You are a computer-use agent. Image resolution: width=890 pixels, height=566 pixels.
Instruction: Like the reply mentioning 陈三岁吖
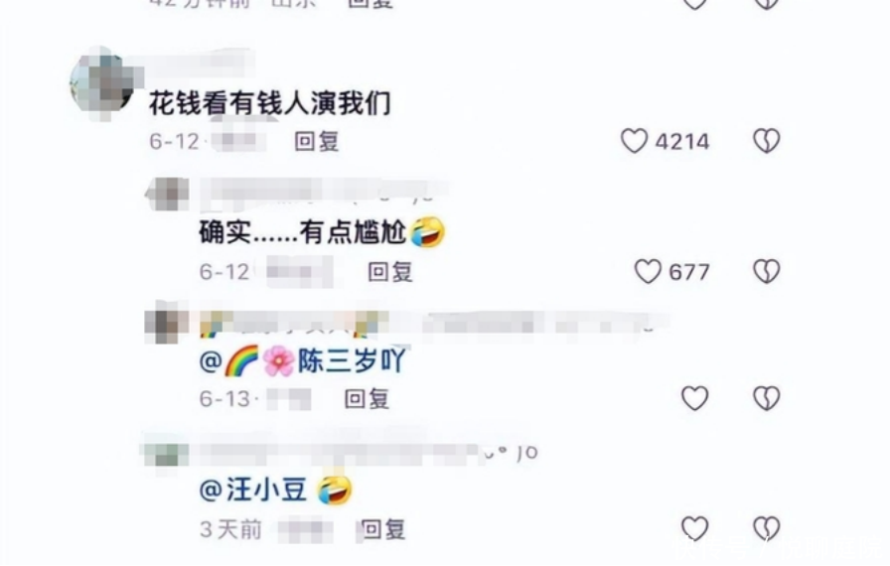click(694, 398)
